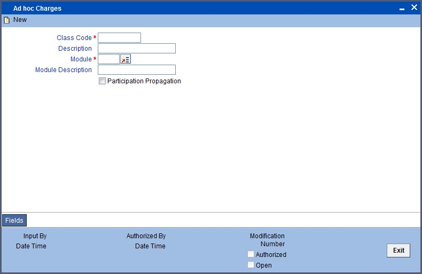Focus the Module input field

[109, 59]
